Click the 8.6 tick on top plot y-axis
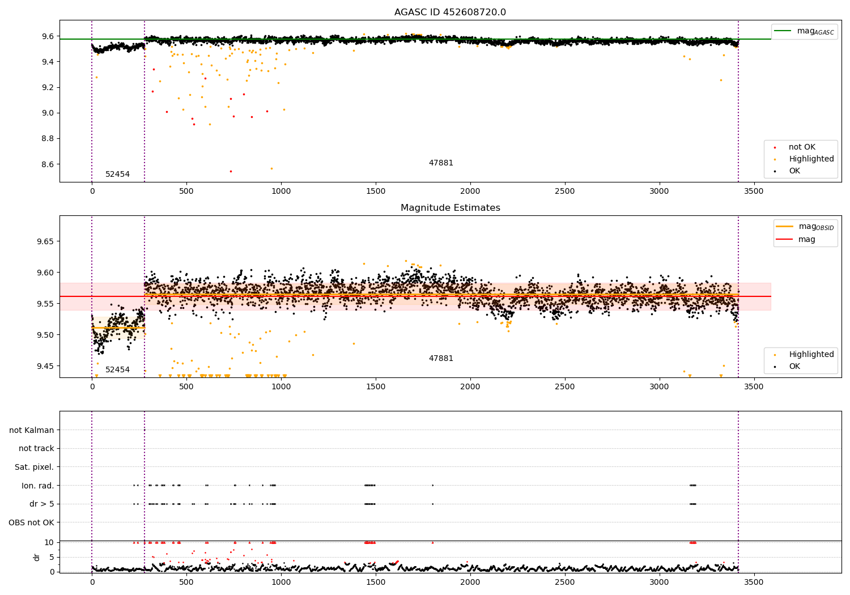 pyautogui.click(x=48, y=165)
